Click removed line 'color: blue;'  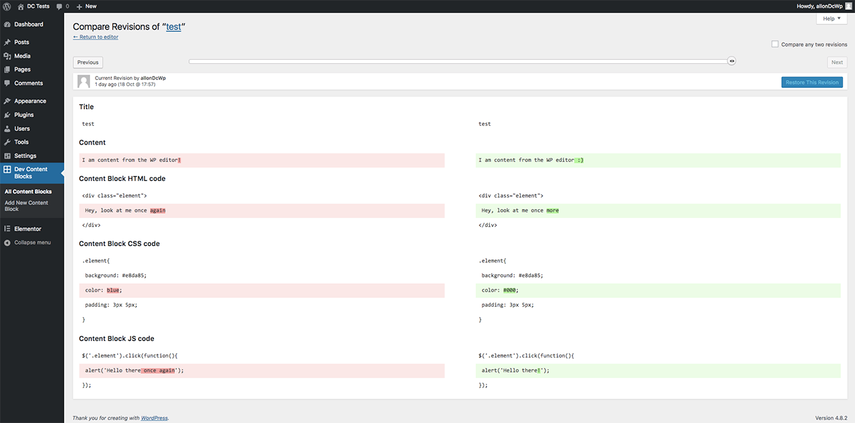[x=262, y=291]
